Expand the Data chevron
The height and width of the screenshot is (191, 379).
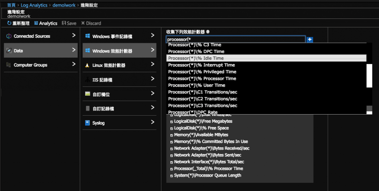[x=74, y=50]
